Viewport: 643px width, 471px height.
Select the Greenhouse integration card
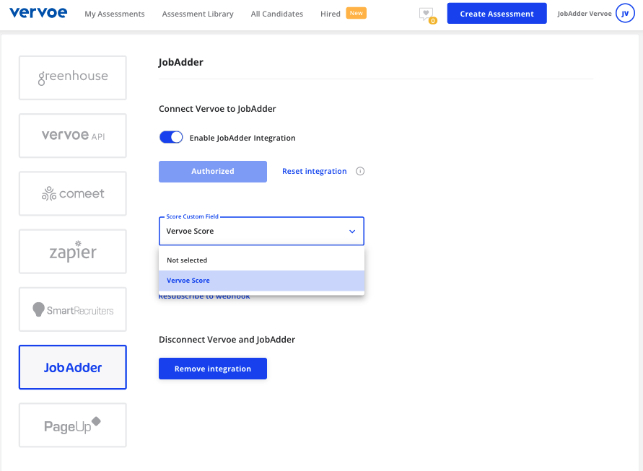coord(73,78)
